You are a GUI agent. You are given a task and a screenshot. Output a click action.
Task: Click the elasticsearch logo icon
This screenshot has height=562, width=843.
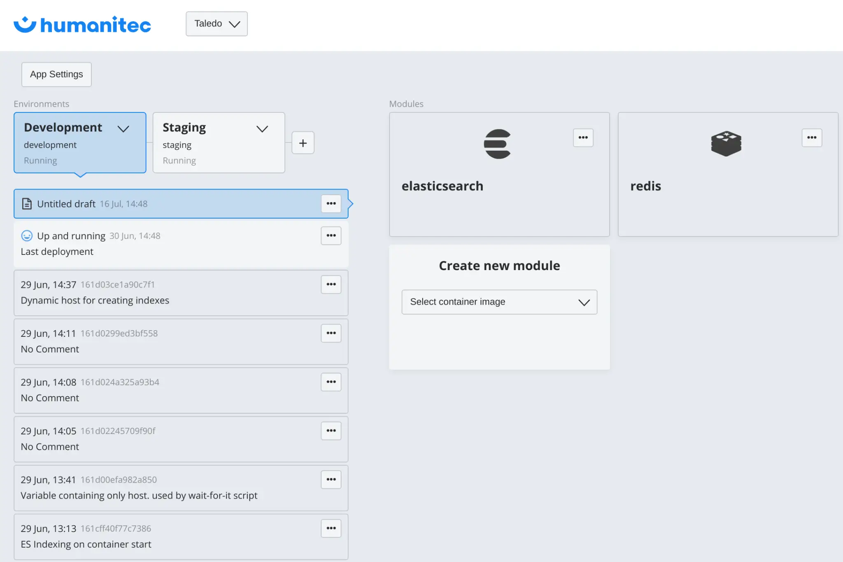(x=497, y=144)
